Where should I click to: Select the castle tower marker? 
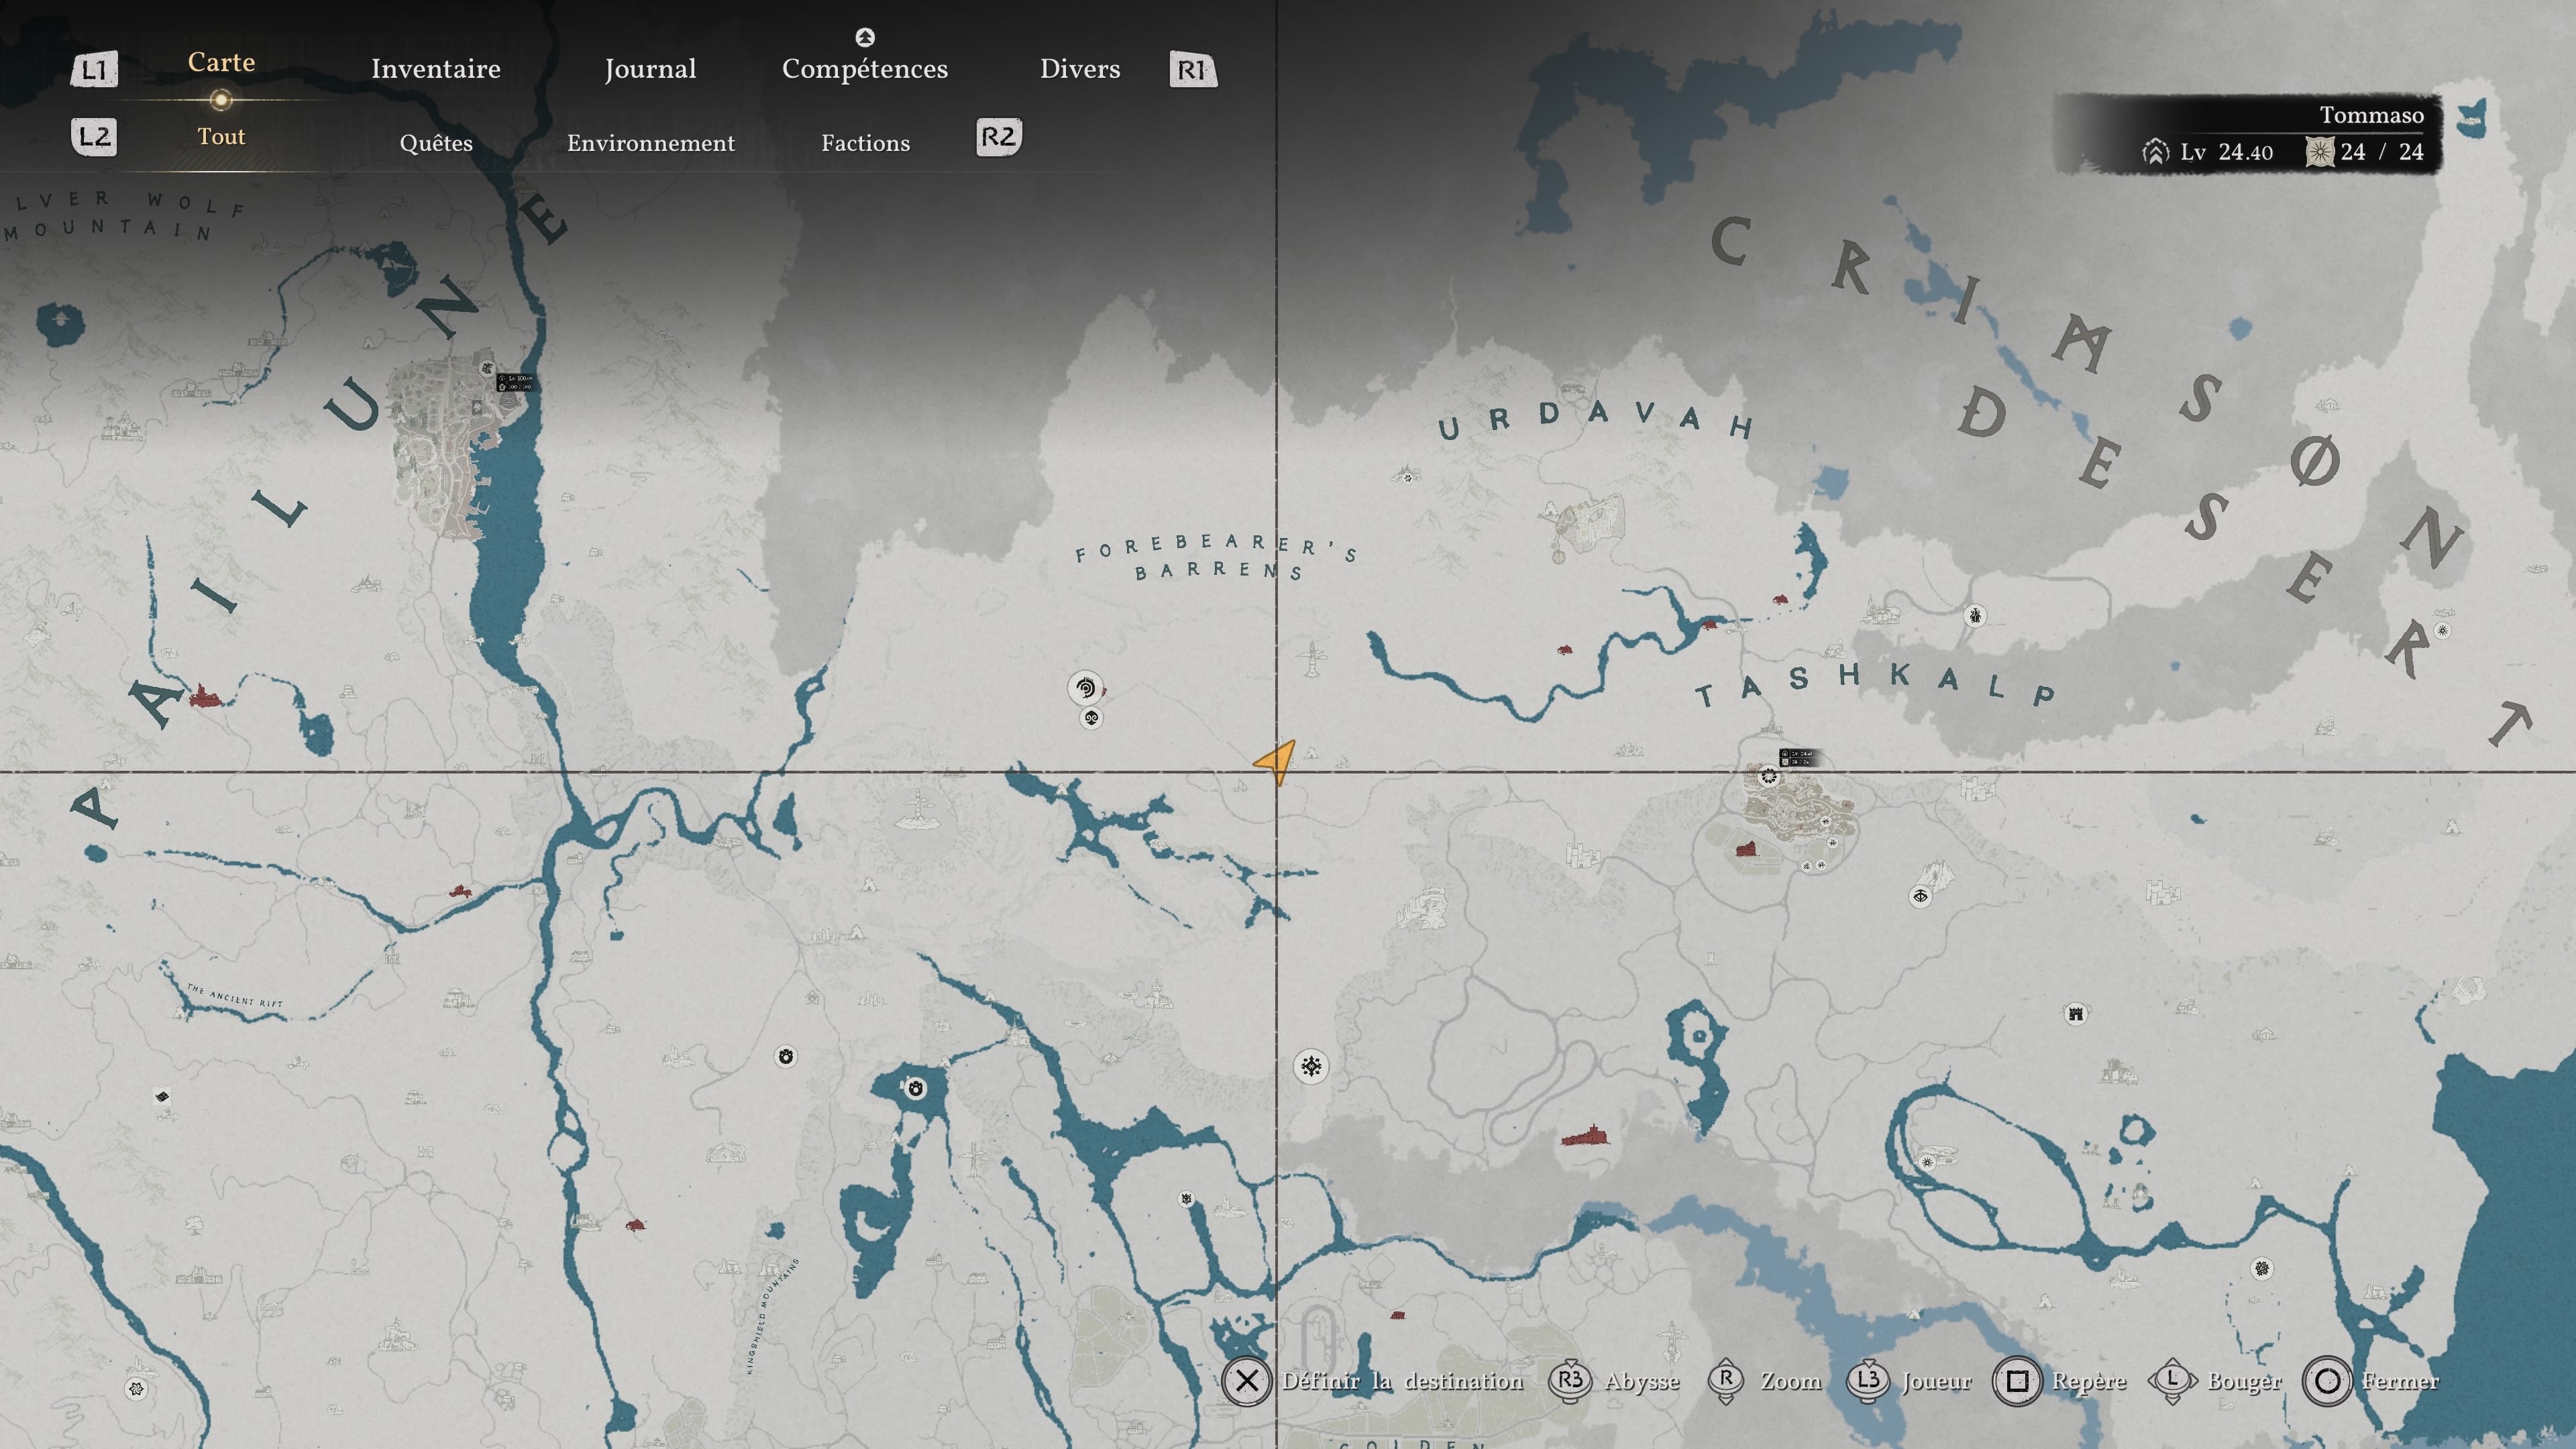coord(2076,1014)
